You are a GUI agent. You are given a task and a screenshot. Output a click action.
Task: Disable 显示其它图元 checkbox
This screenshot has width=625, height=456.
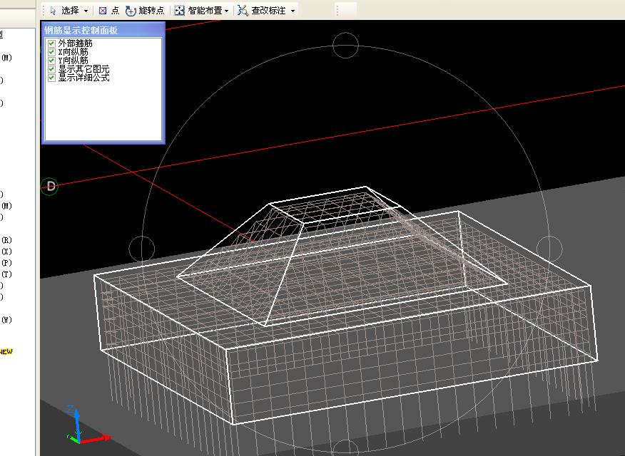point(51,69)
